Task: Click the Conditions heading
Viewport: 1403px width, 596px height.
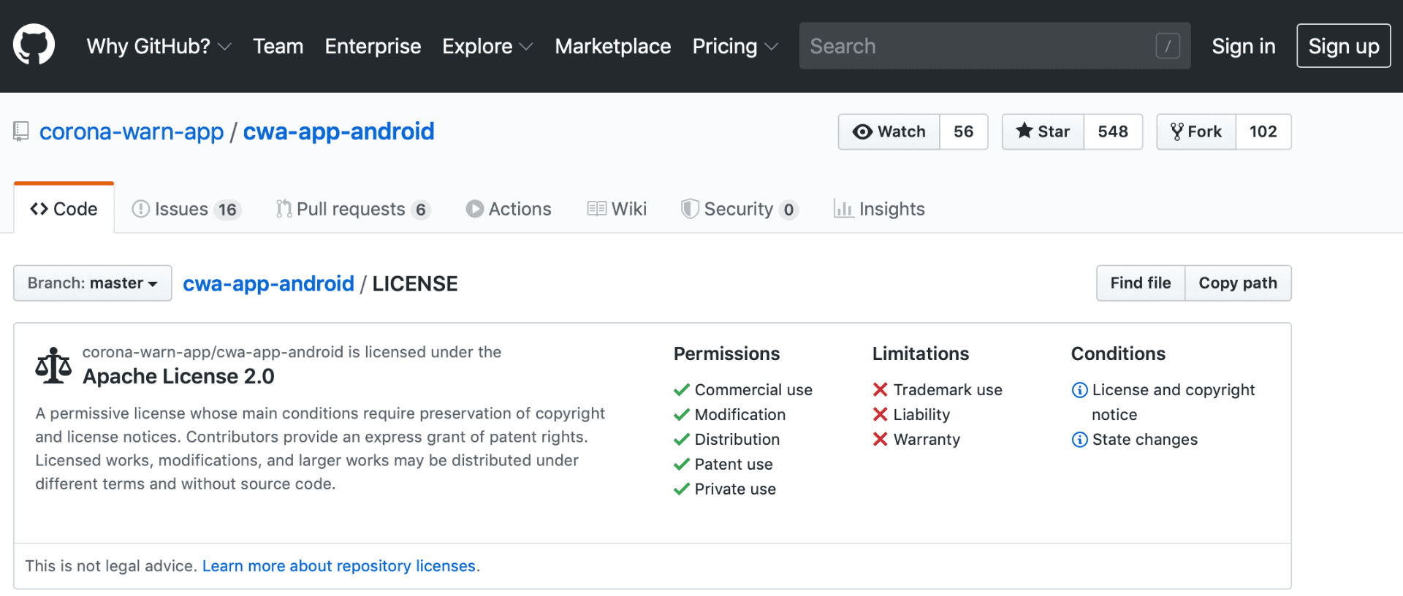Action: (x=1118, y=354)
